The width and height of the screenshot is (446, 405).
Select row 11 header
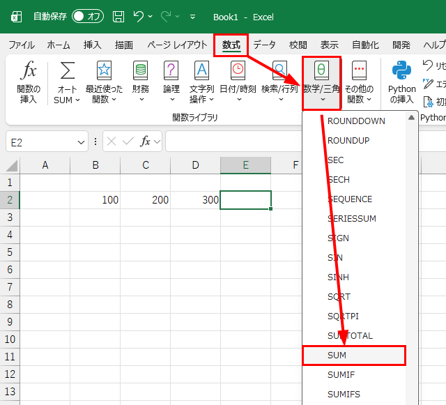click(x=10, y=357)
